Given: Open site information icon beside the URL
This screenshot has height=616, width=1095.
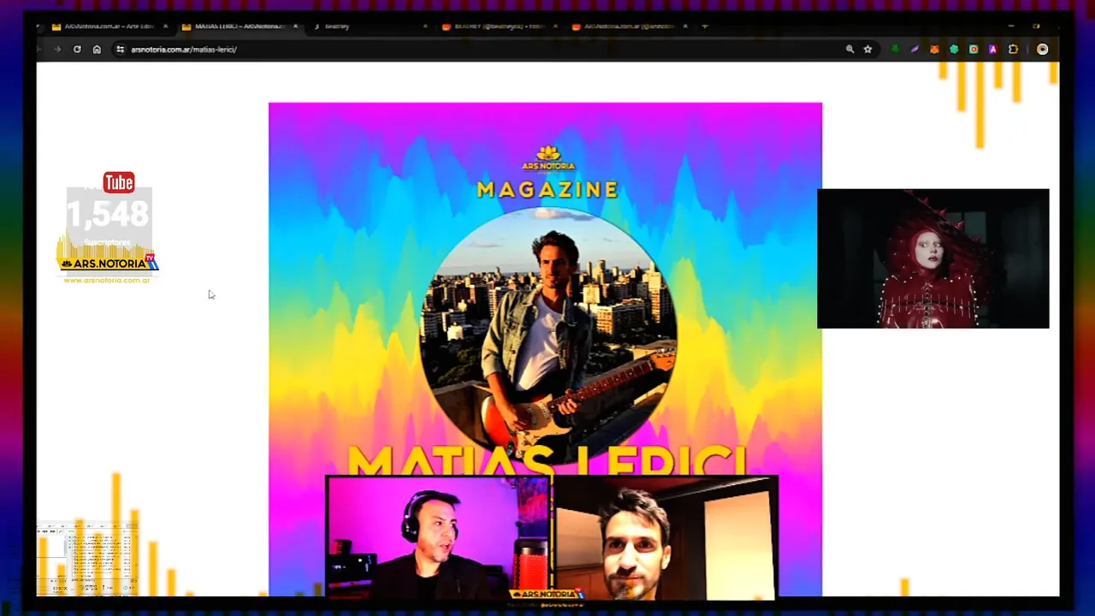Looking at the screenshot, I should pyautogui.click(x=120, y=50).
